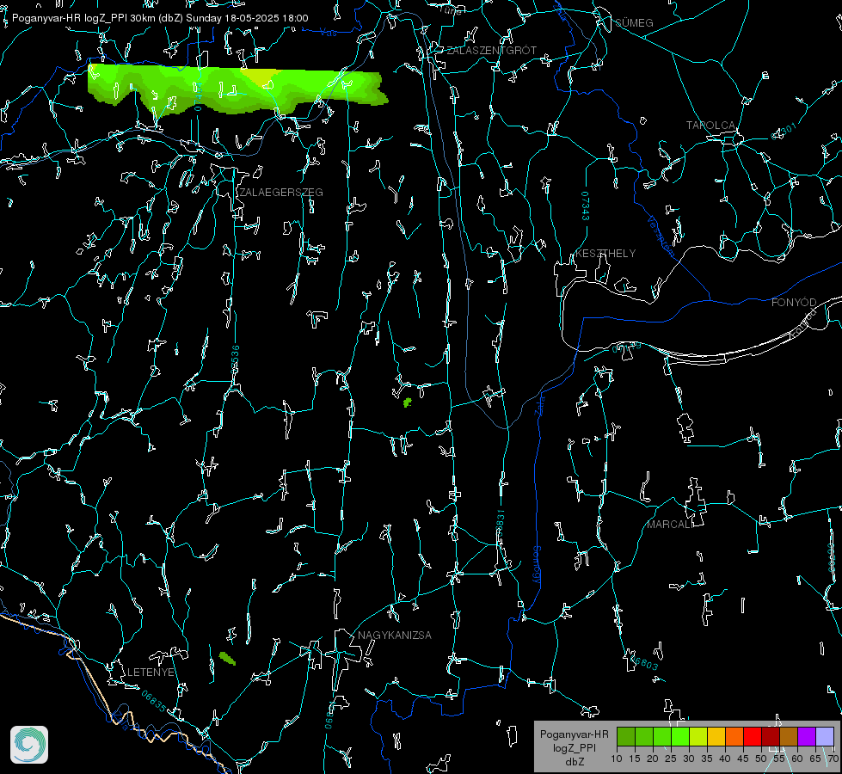Viewport: 842px width, 774px height.
Task: Click the large green radar echo band
Action: point(237,89)
